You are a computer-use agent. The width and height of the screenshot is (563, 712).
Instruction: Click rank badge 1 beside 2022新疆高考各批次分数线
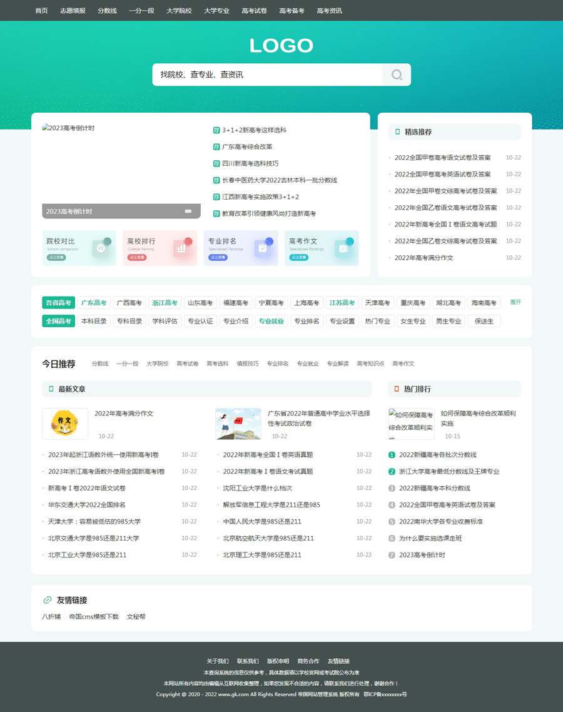[x=392, y=455]
